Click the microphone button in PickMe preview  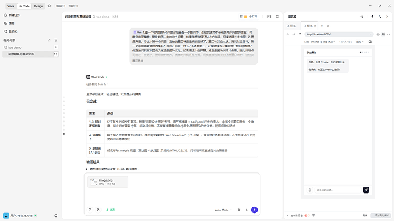[309, 190]
